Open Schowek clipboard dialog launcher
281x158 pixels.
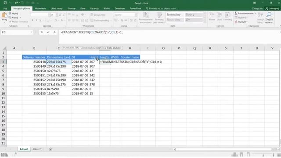pos(29,26)
